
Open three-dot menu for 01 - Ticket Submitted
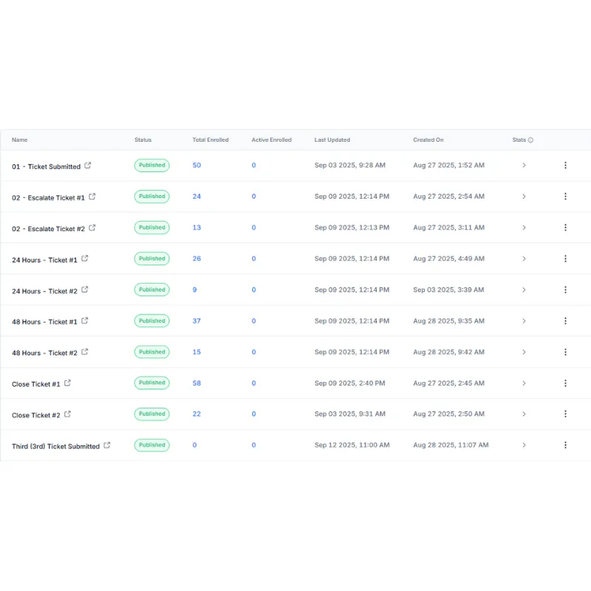[565, 165]
